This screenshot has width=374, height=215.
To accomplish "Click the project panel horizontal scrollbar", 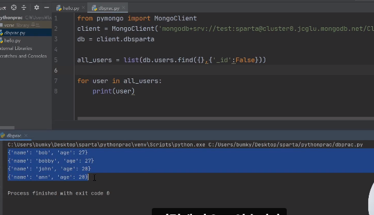I will (7, 128).
